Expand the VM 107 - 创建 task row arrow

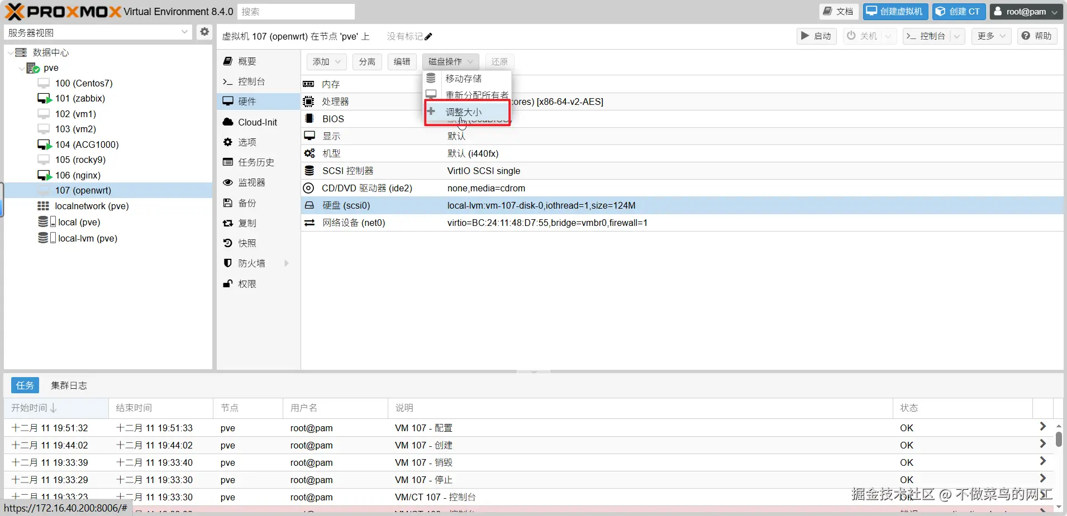pyautogui.click(x=1043, y=444)
